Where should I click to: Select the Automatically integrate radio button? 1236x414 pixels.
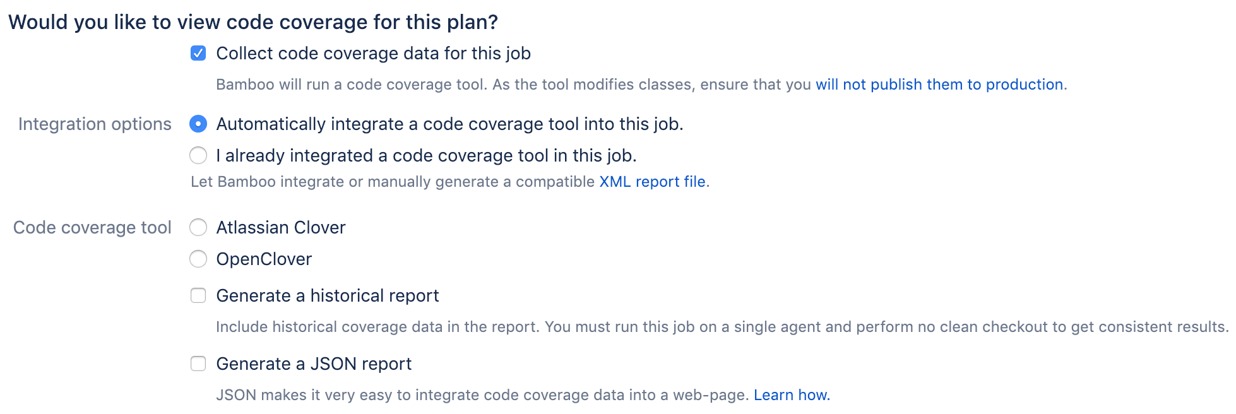198,124
